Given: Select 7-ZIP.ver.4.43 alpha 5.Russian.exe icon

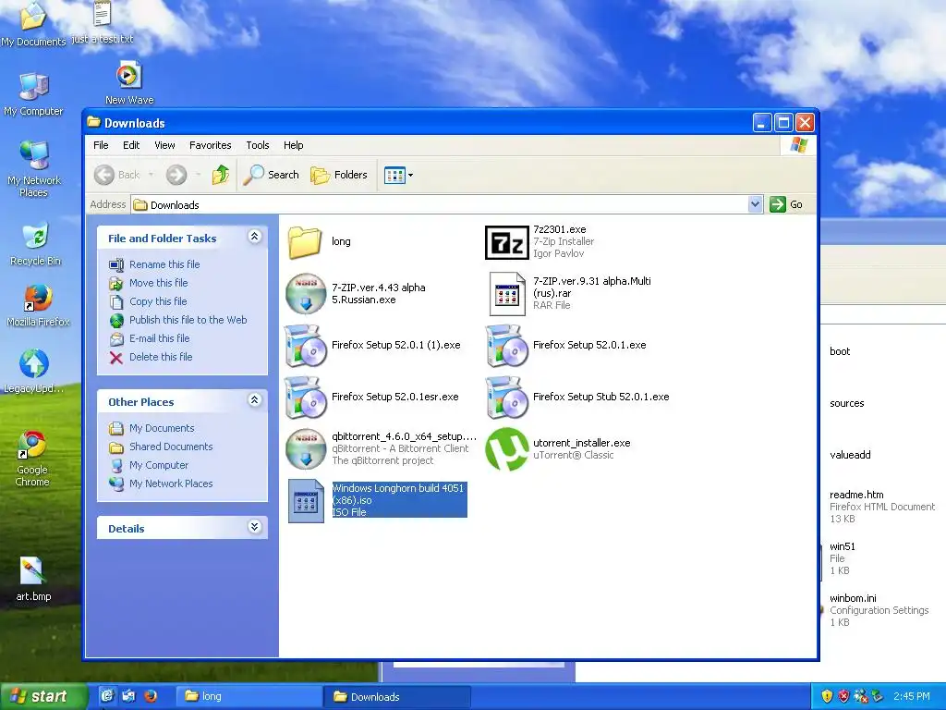Looking at the screenshot, I should [306, 293].
